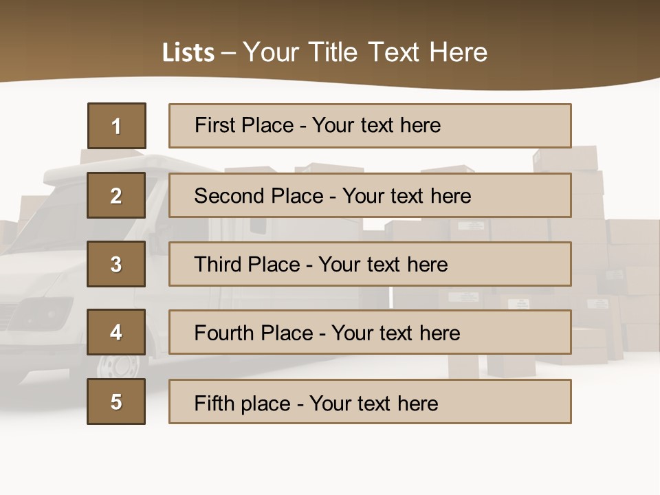
Task: Select the 'Second Place' text box
Action: (x=370, y=195)
